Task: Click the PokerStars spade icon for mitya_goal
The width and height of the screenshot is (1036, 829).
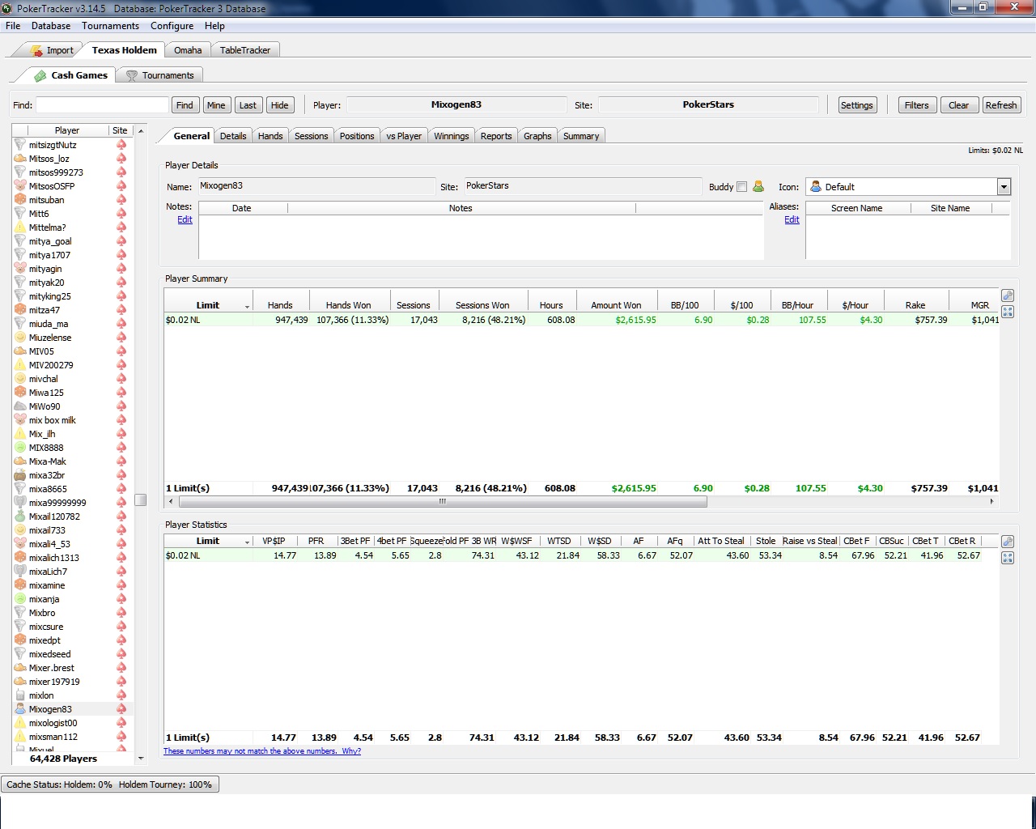Action: 121,241
